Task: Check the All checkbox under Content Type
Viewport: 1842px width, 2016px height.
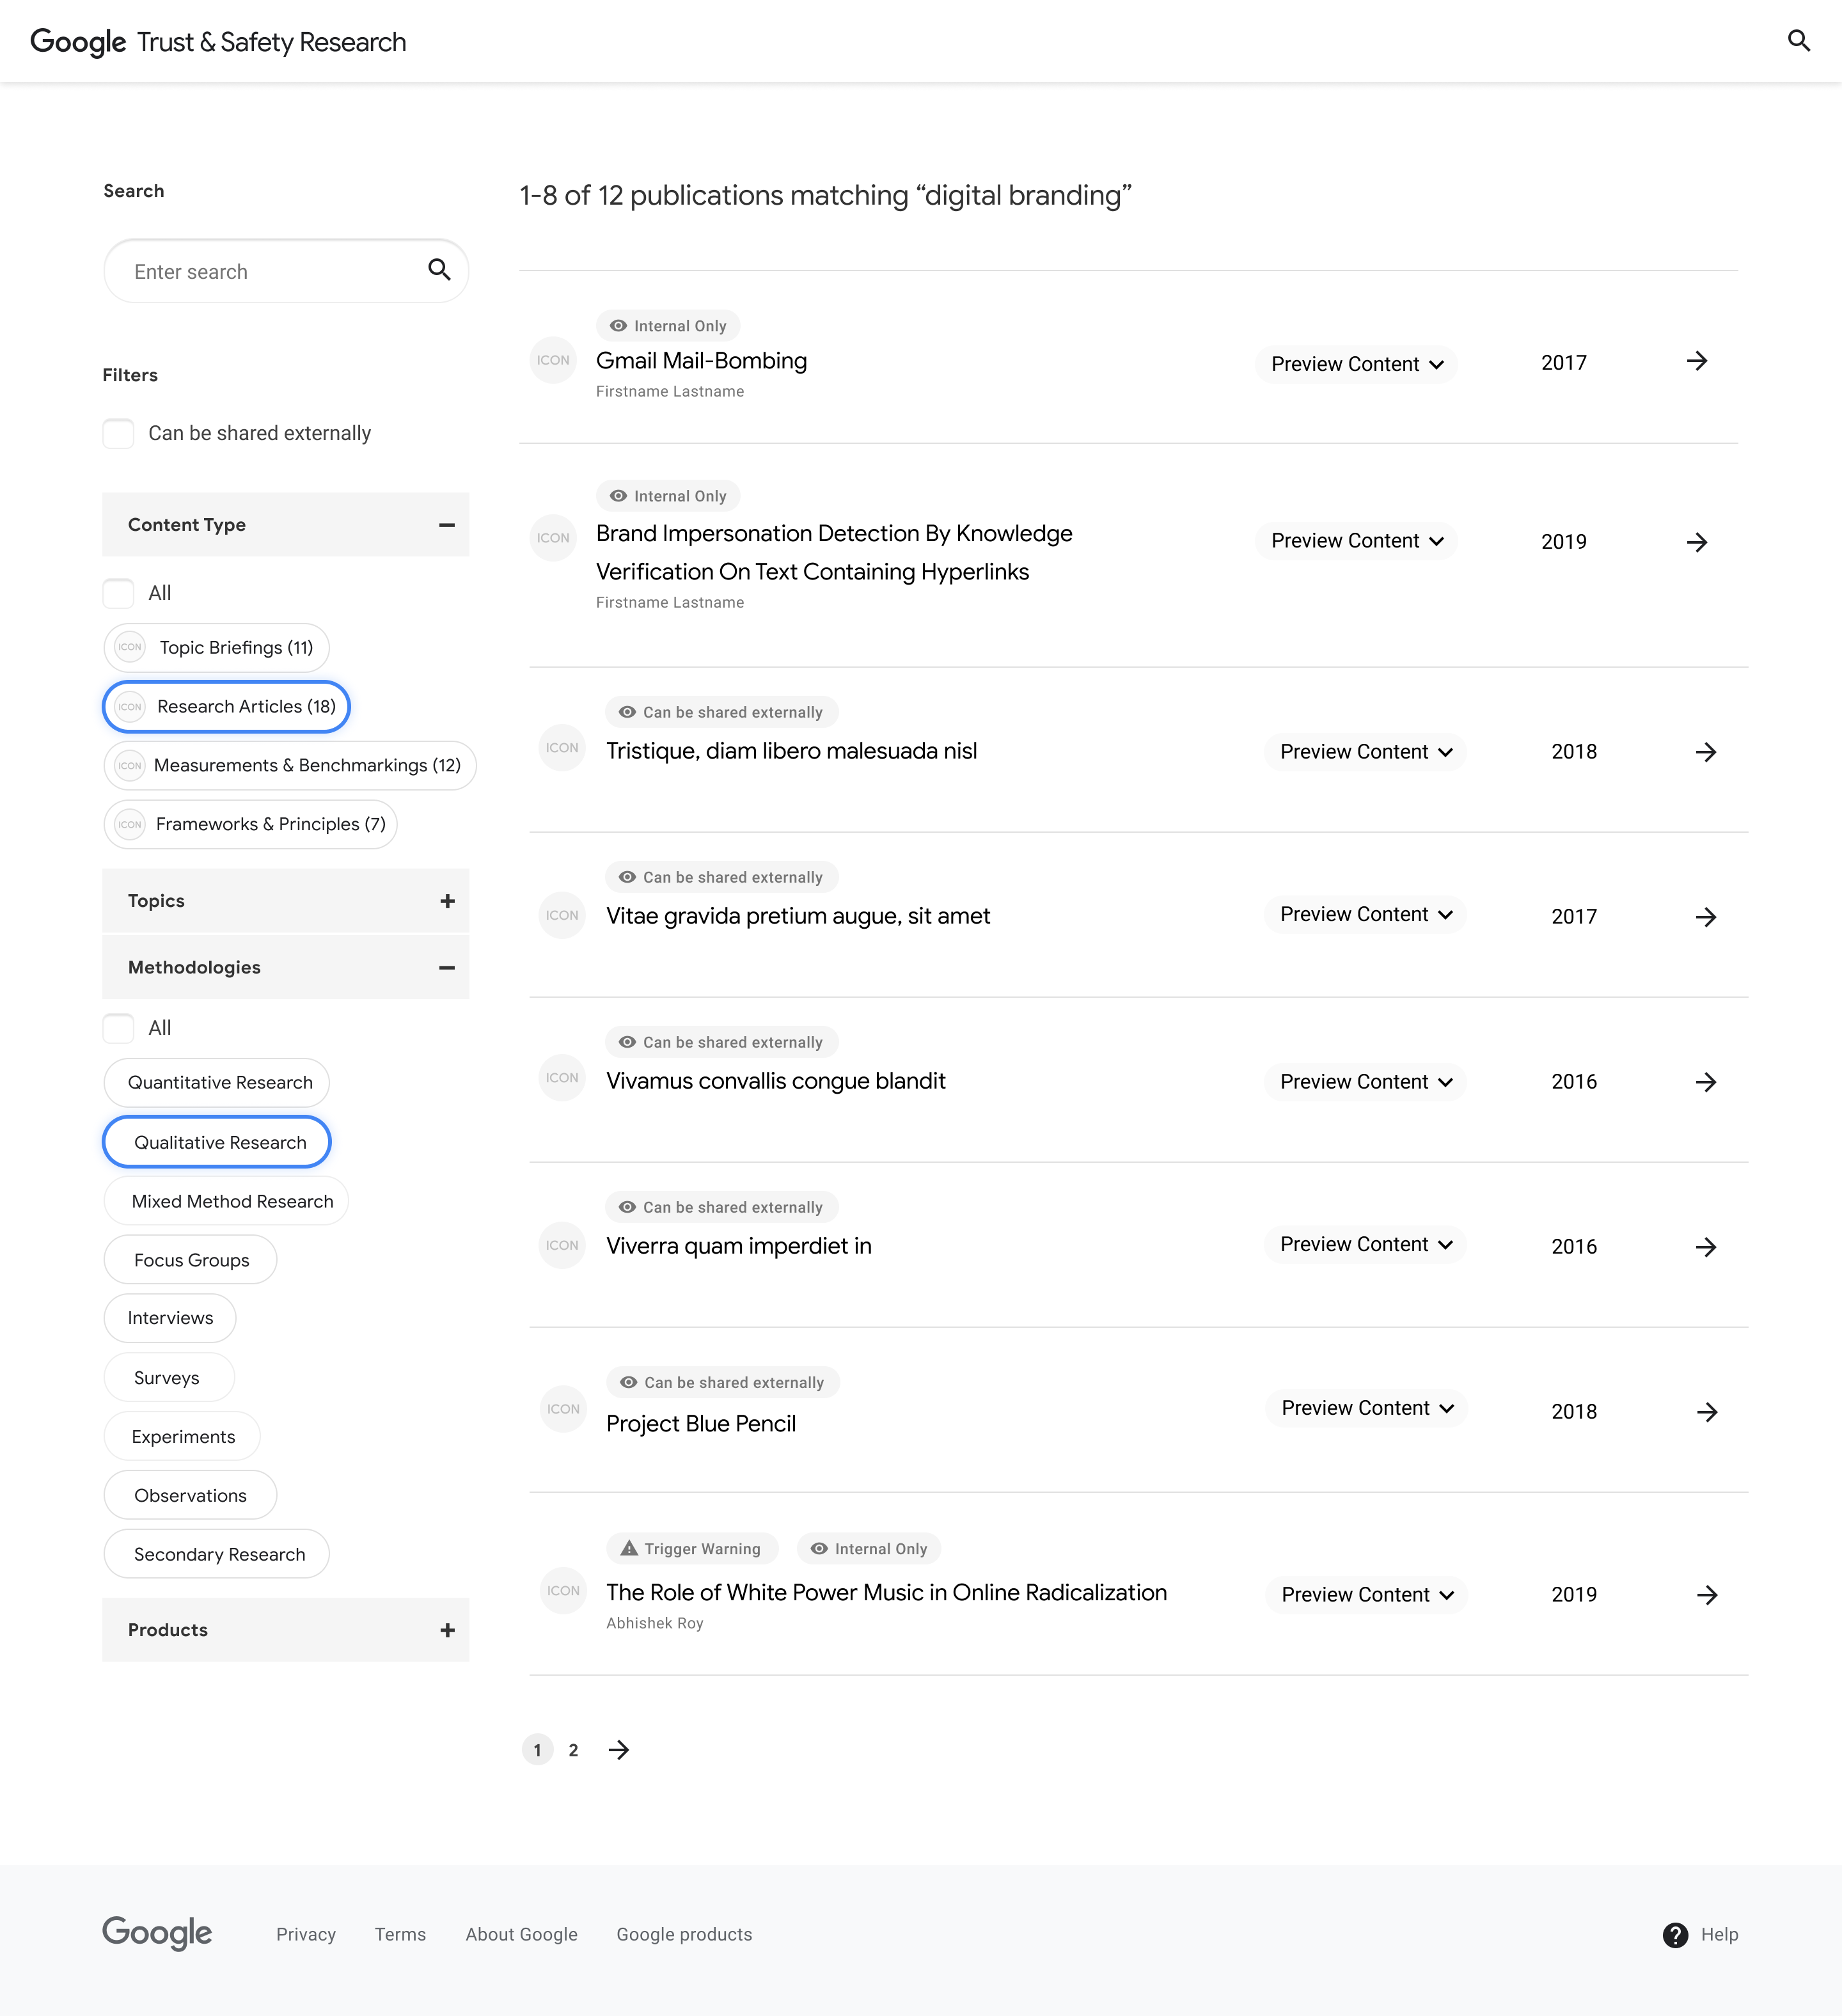Action: [x=117, y=593]
